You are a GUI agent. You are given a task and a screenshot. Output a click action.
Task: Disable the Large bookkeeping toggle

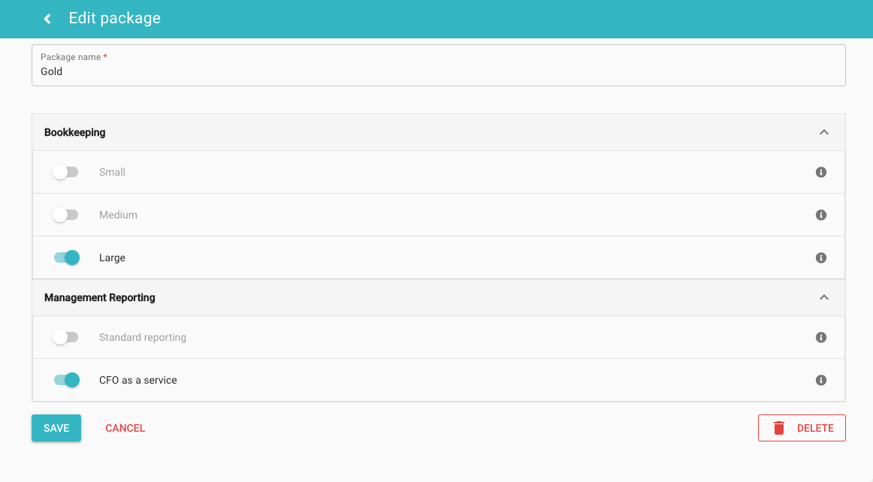click(x=67, y=258)
